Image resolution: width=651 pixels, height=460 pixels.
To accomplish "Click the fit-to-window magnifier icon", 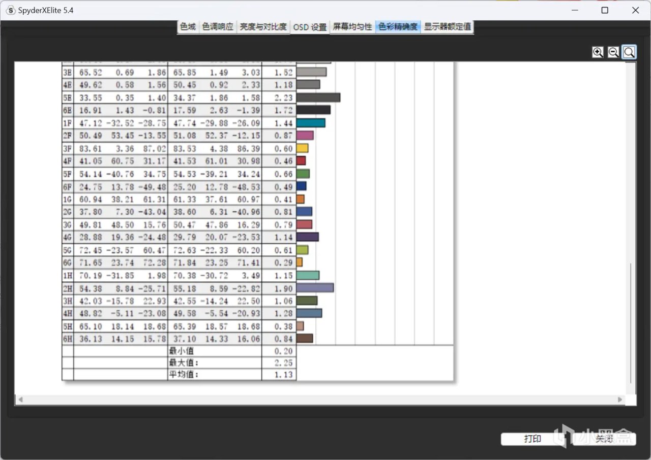I will click(x=629, y=52).
